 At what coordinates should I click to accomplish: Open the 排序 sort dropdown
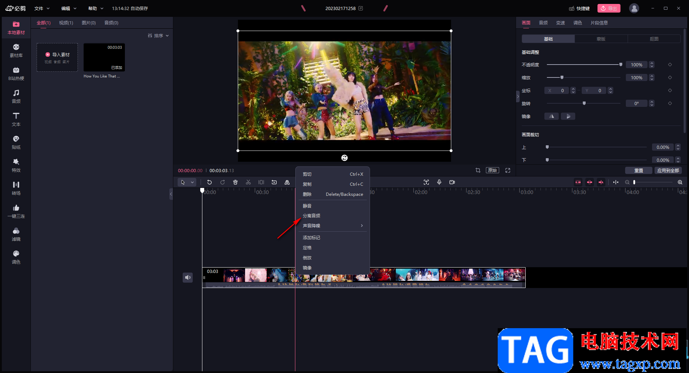pos(158,36)
